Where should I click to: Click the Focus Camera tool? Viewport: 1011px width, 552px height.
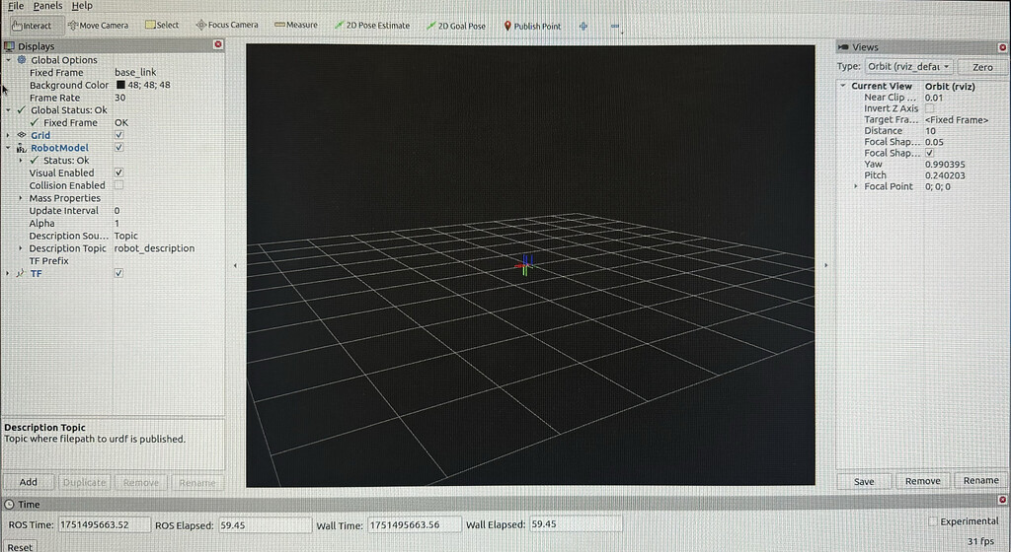227,25
